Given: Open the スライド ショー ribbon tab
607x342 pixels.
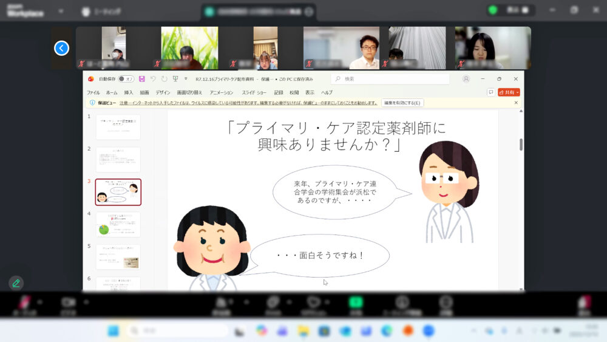Looking at the screenshot, I should pos(254,92).
